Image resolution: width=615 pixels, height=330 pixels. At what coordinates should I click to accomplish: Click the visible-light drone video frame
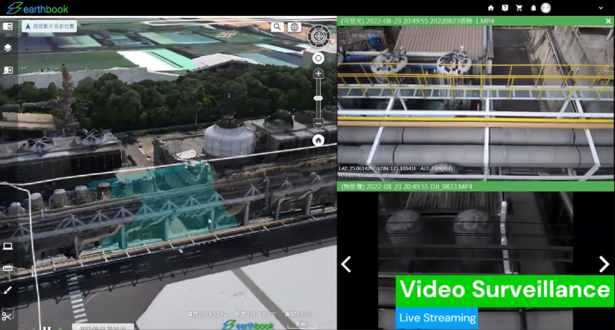tap(475, 103)
